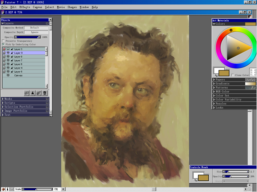The width and height of the screenshot is (257, 192).
Task: Adjust the layer Opacity slider
Action: (x=28, y=37)
